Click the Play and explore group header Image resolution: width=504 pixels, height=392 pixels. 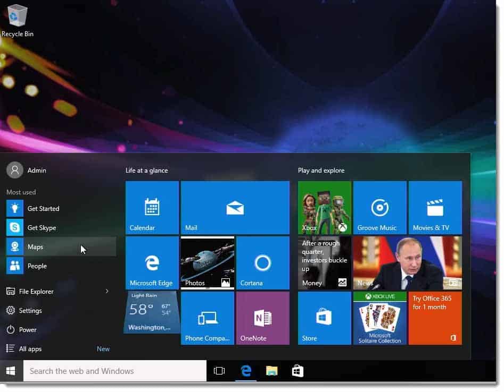(x=321, y=171)
